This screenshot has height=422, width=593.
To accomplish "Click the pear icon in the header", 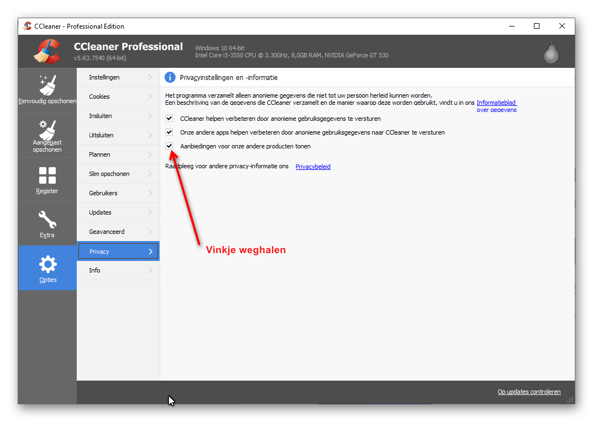I will [x=551, y=52].
